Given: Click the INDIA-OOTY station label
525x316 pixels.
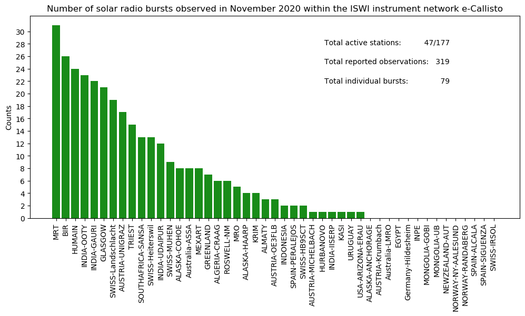Looking at the screenshot, I should point(84,247).
